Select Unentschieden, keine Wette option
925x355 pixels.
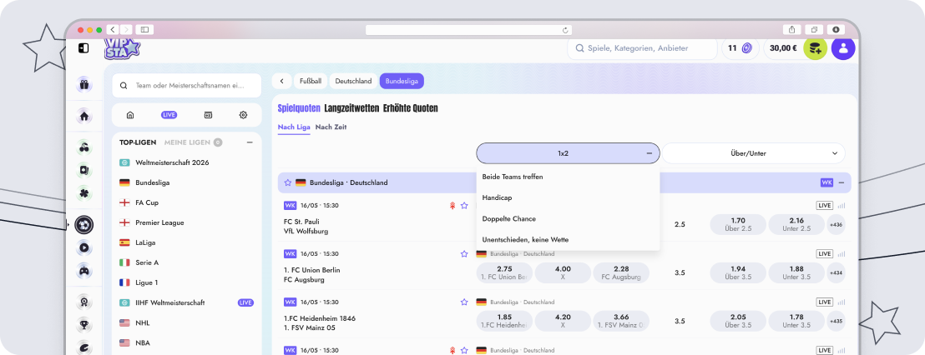tap(568, 240)
